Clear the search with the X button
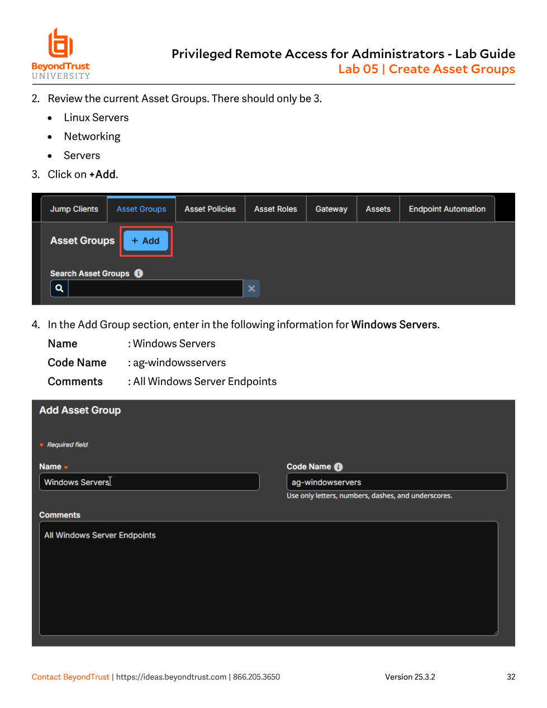Screen dimensions: 547x708 251,288
